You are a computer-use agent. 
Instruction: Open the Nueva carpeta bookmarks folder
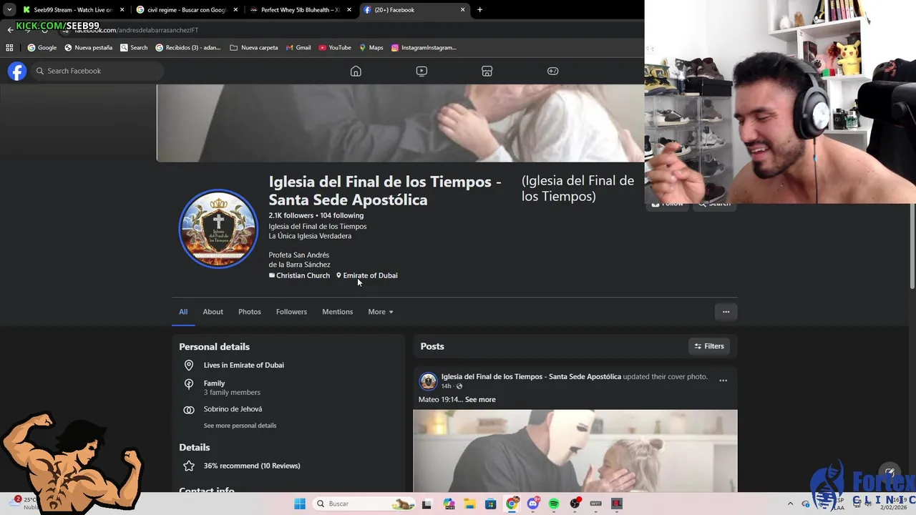point(254,48)
